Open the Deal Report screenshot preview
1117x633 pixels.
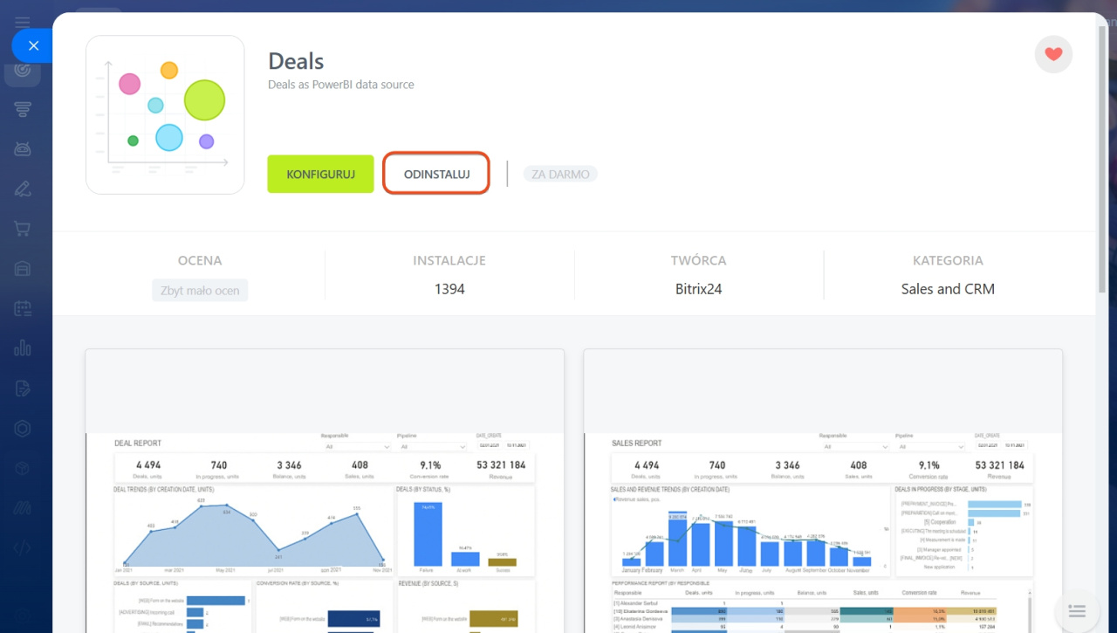tap(325, 491)
